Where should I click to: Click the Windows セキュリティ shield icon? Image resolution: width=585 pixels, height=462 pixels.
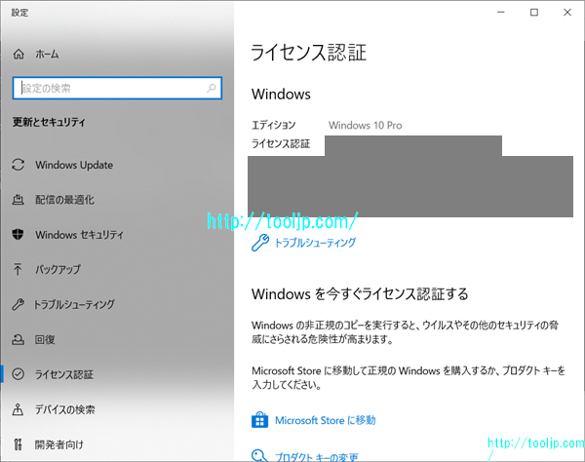pyautogui.click(x=18, y=235)
